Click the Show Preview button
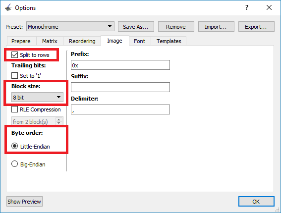Viewport: 281px width, 213px height. click(x=24, y=202)
